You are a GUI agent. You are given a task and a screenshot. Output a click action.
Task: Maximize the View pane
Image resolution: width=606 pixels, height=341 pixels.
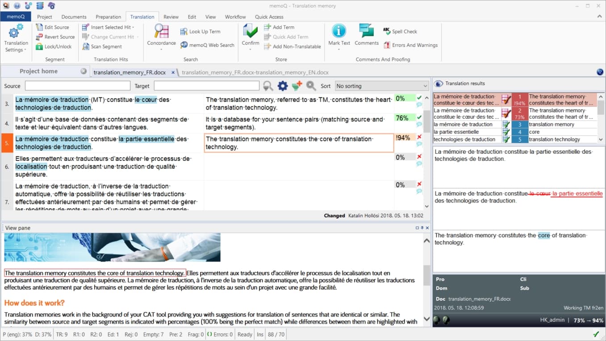417,228
